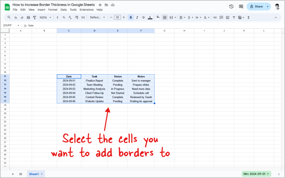Open the comments history icon

tap(241, 6)
